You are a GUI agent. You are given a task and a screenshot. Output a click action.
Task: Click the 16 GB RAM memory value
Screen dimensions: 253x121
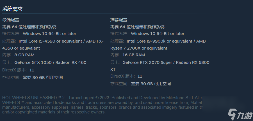134,55
